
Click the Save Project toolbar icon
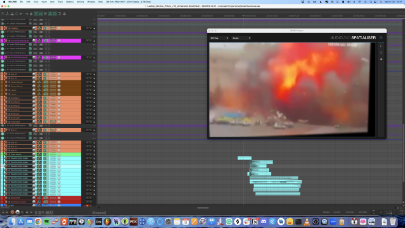(x=12, y=13)
